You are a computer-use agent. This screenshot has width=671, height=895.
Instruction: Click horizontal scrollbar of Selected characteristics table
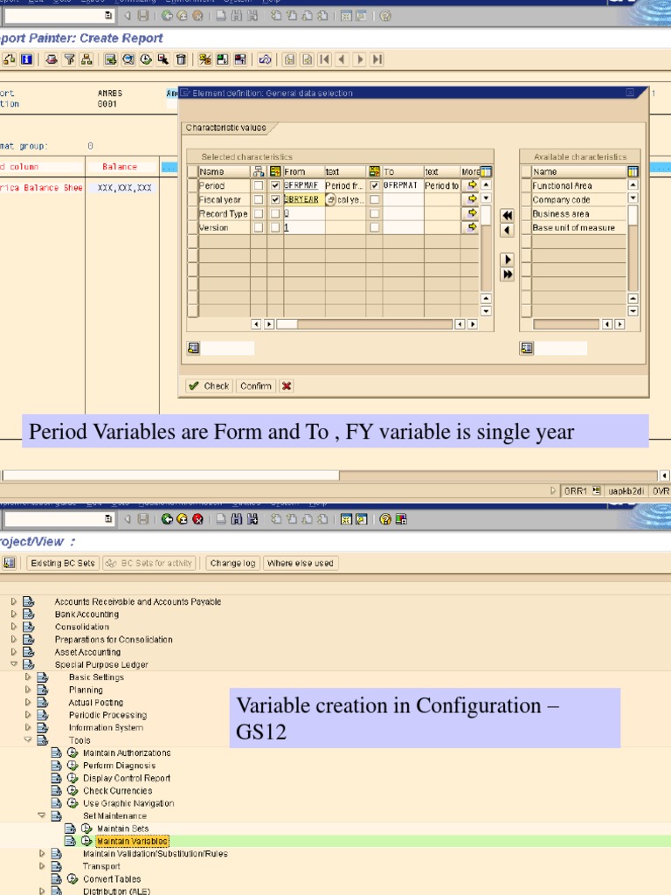pyautogui.click(x=364, y=324)
